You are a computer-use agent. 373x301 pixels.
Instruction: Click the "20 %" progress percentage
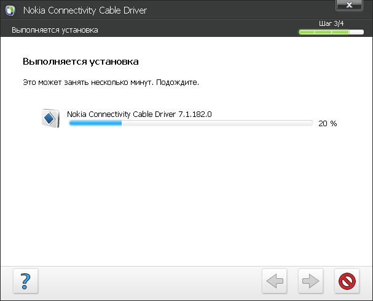pyautogui.click(x=328, y=124)
